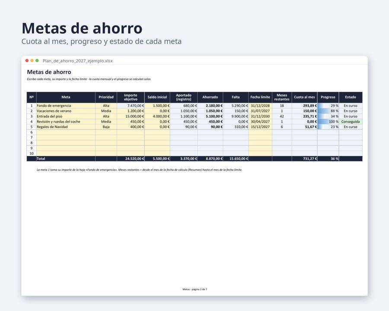Click the 'Revisión y ruedas del coche' cell

coord(66,121)
